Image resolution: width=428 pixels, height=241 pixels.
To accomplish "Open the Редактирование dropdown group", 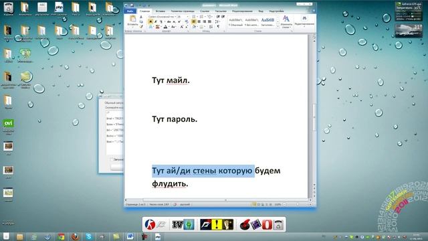I will pyautogui.click(x=304, y=21).
